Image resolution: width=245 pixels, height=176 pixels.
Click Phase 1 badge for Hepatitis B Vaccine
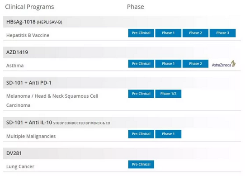(x=168, y=33)
